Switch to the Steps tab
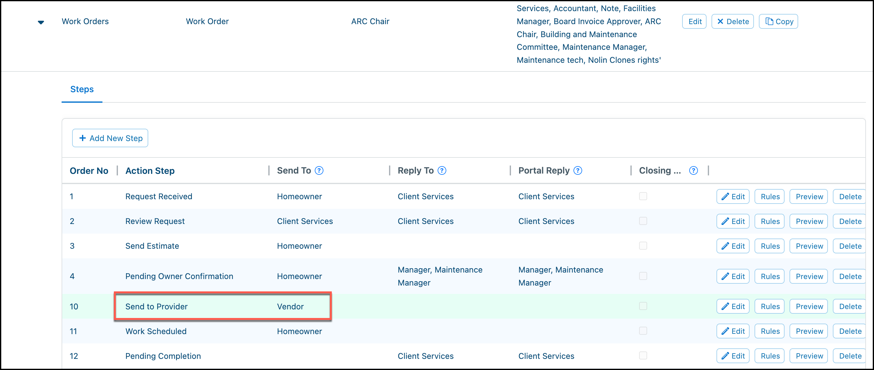Screen dimensions: 874x370 pyautogui.click(x=82, y=89)
